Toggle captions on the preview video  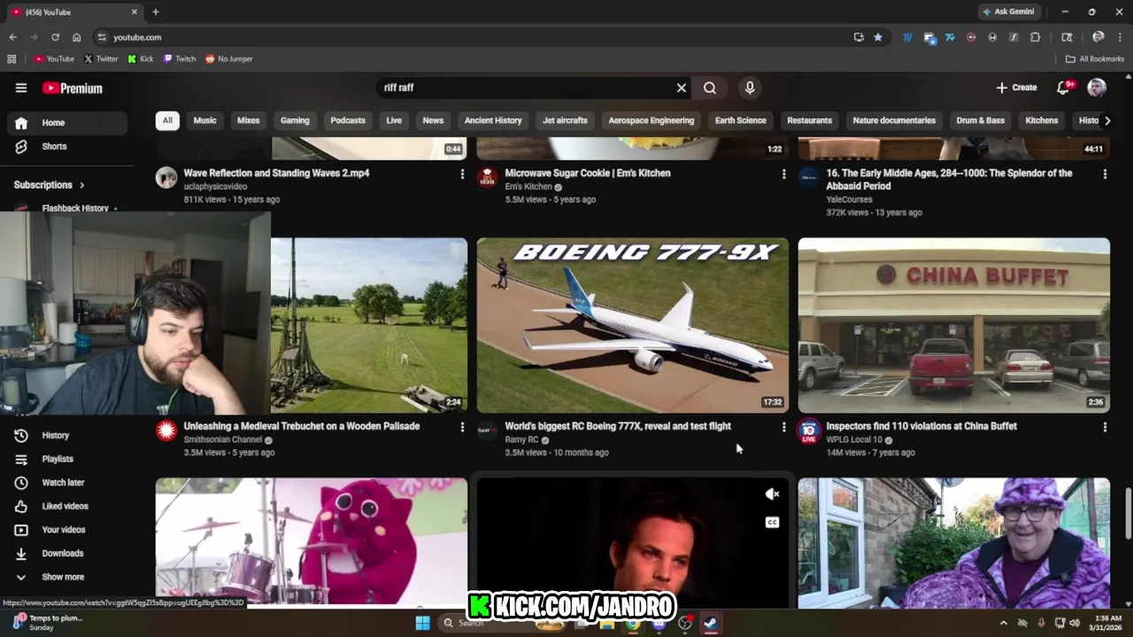(772, 523)
